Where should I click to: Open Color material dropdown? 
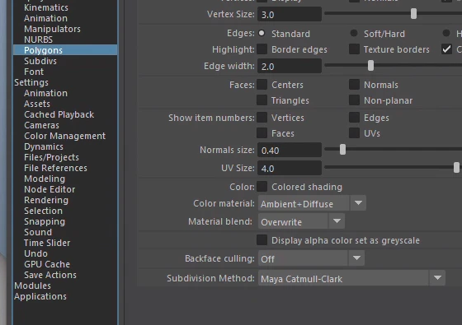[x=312, y=203]
